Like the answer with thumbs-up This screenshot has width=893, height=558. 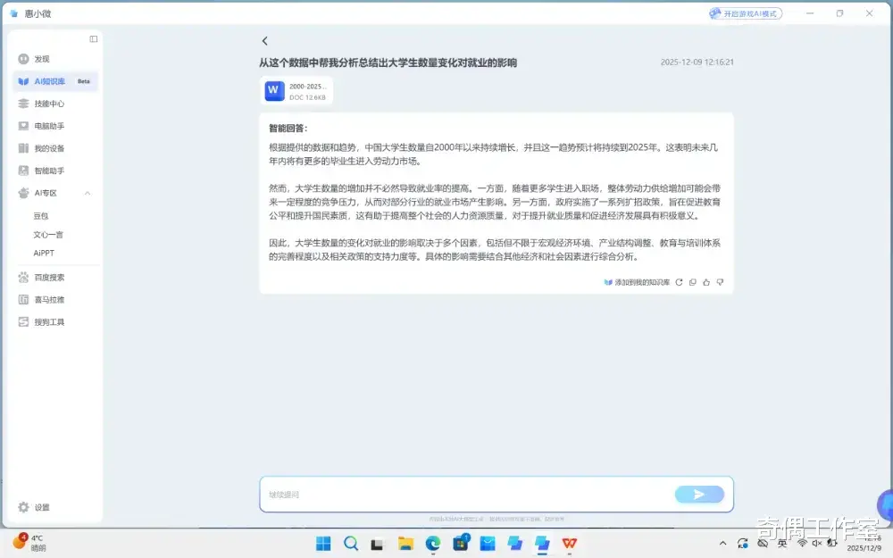pos(706,282)
